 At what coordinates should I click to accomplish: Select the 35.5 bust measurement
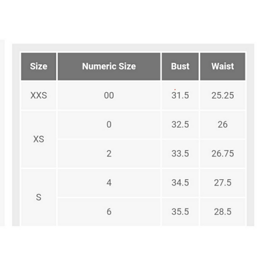pos(180,212)
